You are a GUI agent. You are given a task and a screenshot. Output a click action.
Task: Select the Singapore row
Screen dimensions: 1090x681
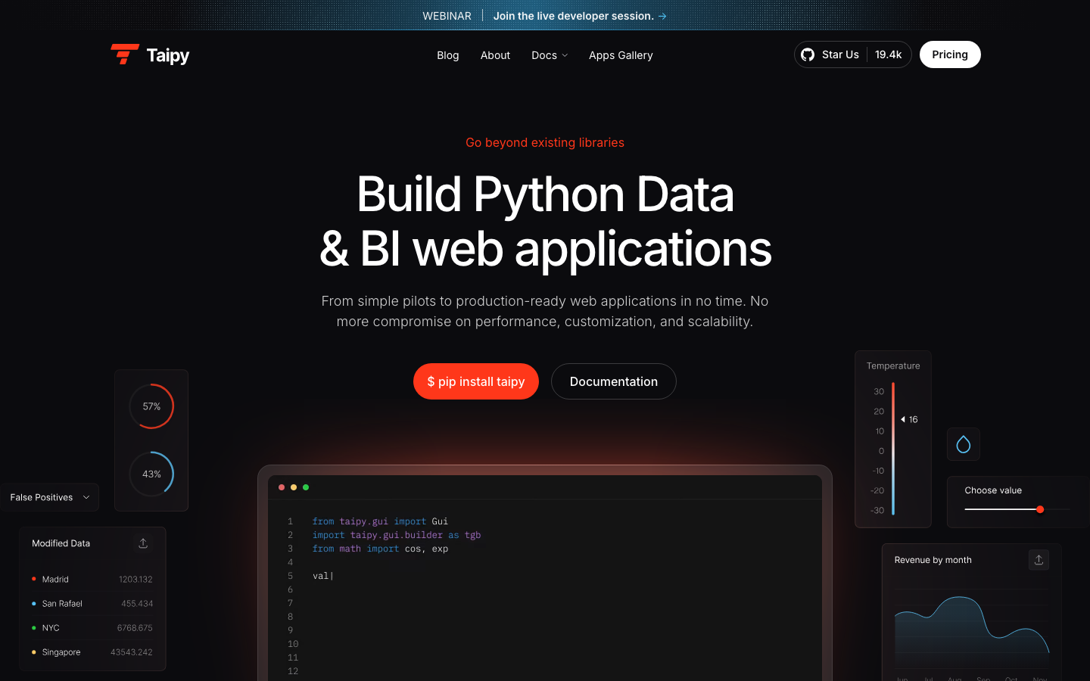[x=92, y=652]
